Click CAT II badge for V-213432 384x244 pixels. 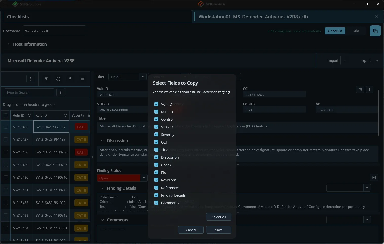coord(81,203)
